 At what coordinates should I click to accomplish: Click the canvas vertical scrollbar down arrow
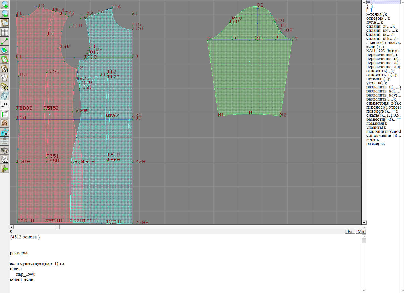click(x=364, y=223)
